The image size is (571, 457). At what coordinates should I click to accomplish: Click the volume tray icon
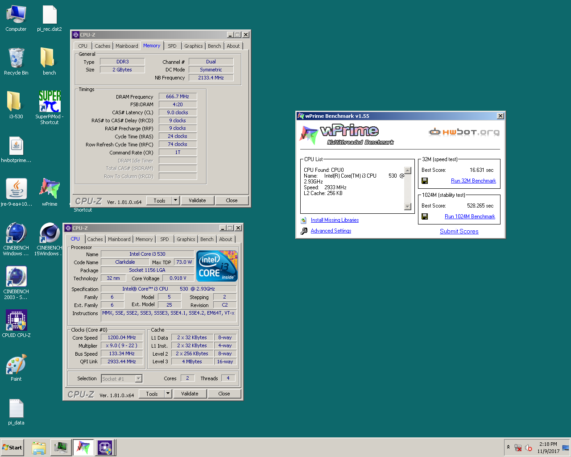click(529, 448)
